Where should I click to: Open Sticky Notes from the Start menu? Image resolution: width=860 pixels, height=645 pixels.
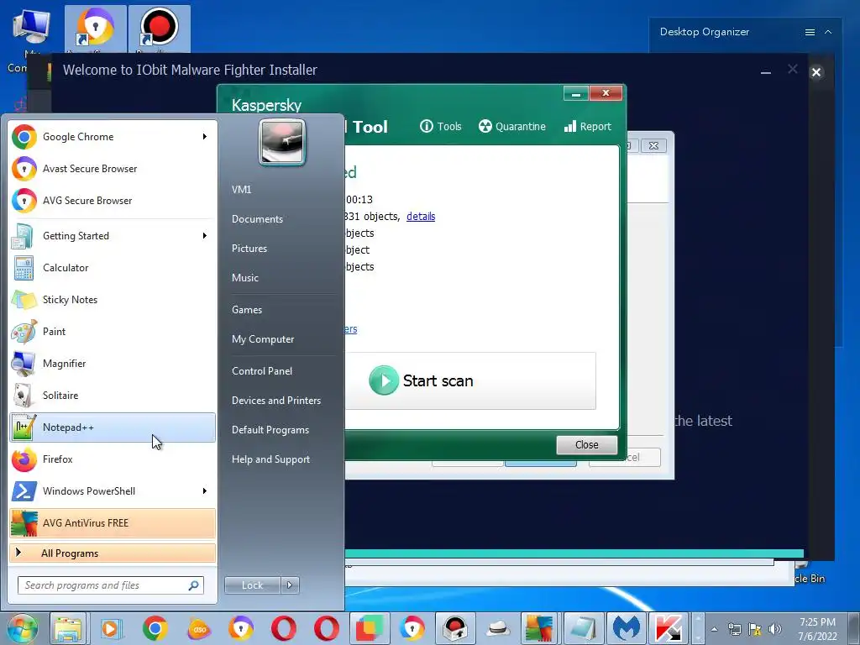(x=113, y=300)
